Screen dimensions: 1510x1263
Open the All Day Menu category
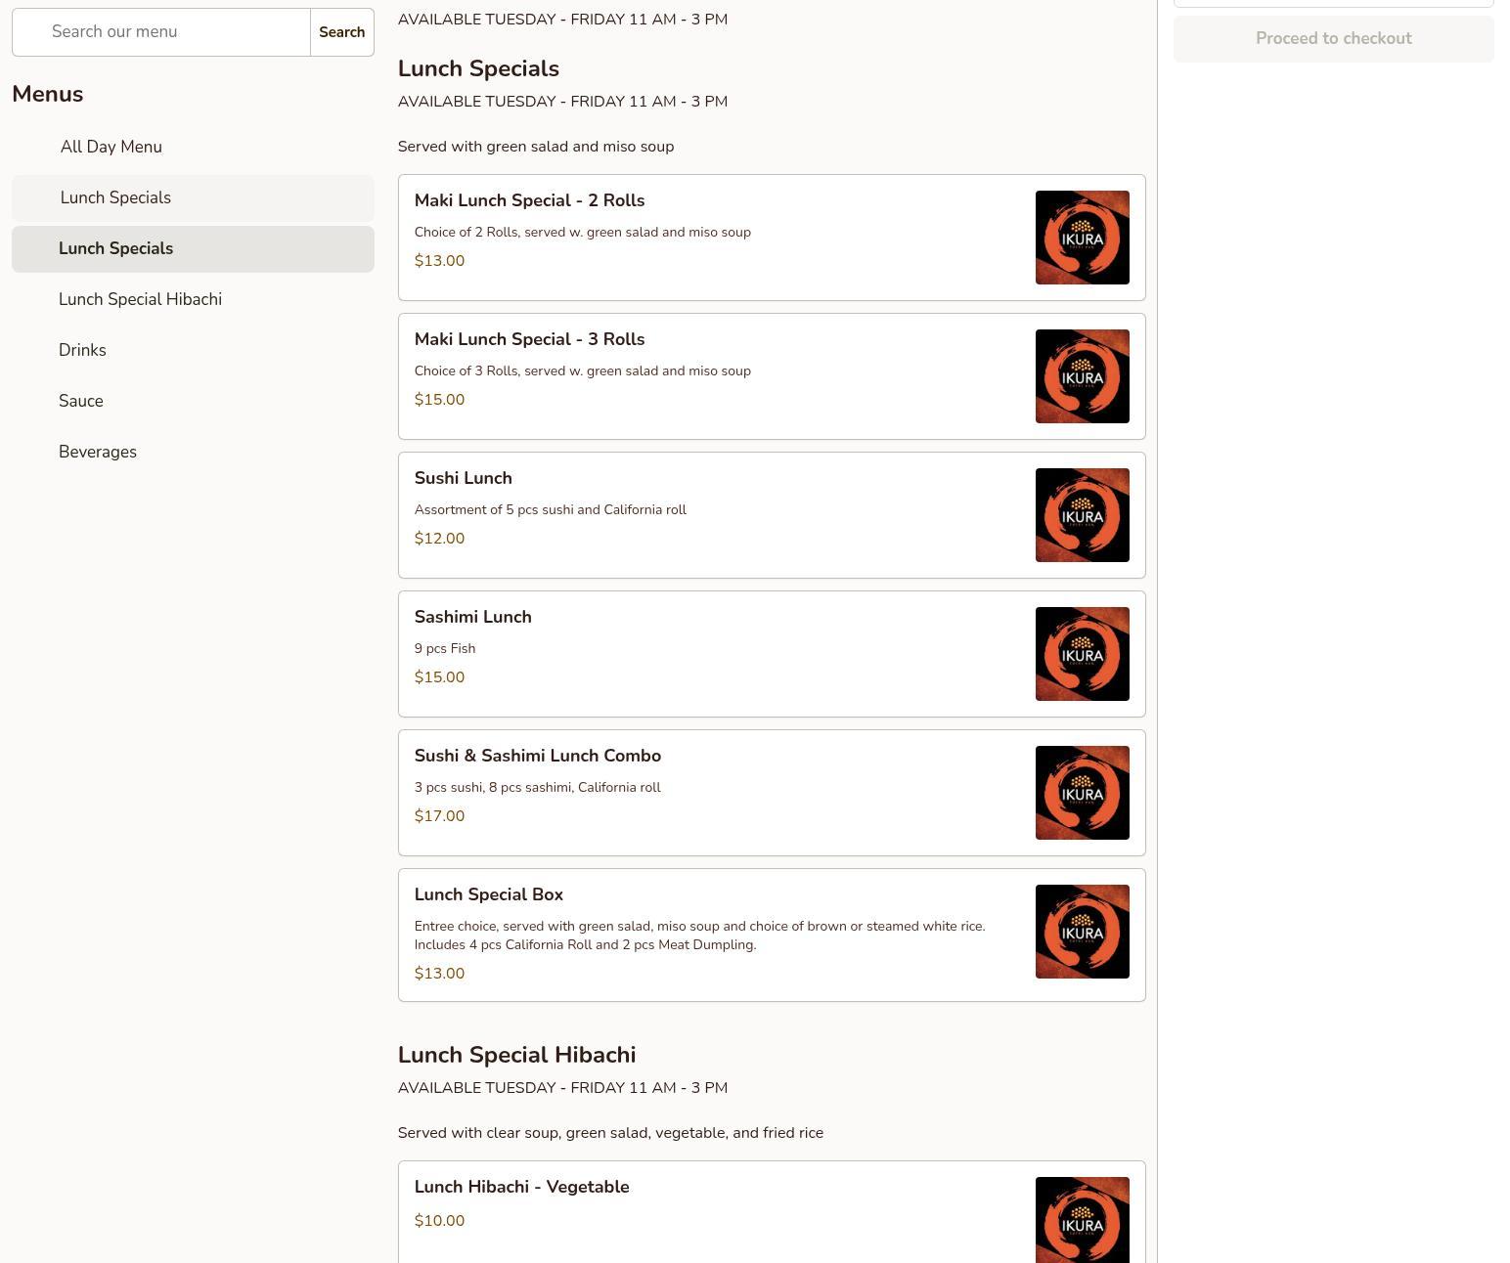tap(111, 147)
